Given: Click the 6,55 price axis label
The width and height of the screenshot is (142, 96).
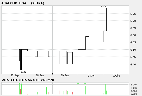Looking at the screenshot, I should point(133,42).
